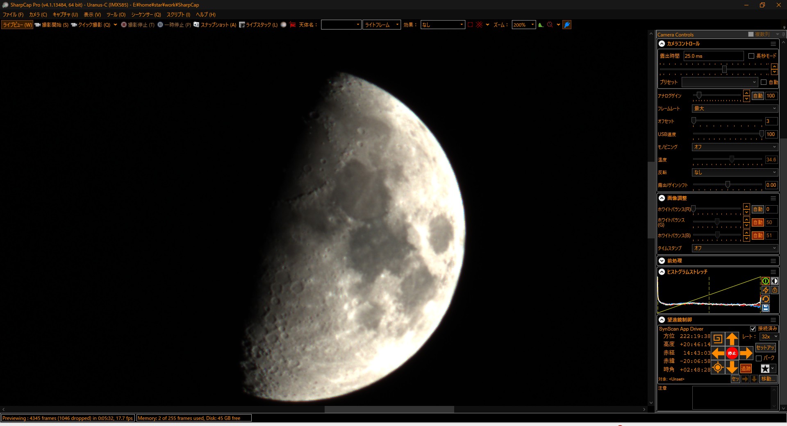Open the 効果 effect dropdown
This screenshot has height=426, width=787.
coord(443,25)
